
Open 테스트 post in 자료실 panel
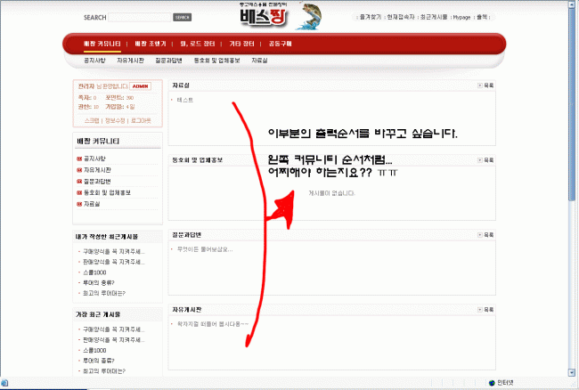[184, 100]
